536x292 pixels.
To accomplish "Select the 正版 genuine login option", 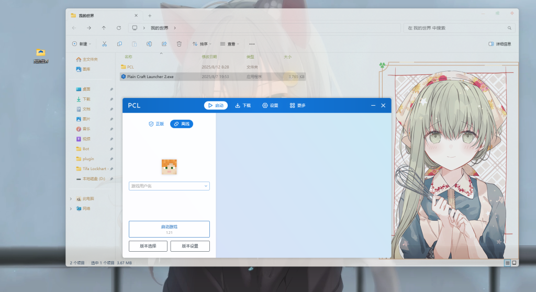I will coord(156,124).
